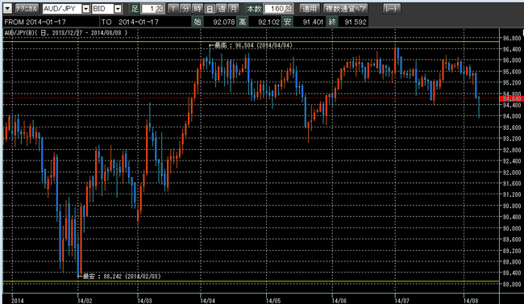Click the 最高 96.504 high annotation
Screen dimensions: 524x304
point(251,45)
